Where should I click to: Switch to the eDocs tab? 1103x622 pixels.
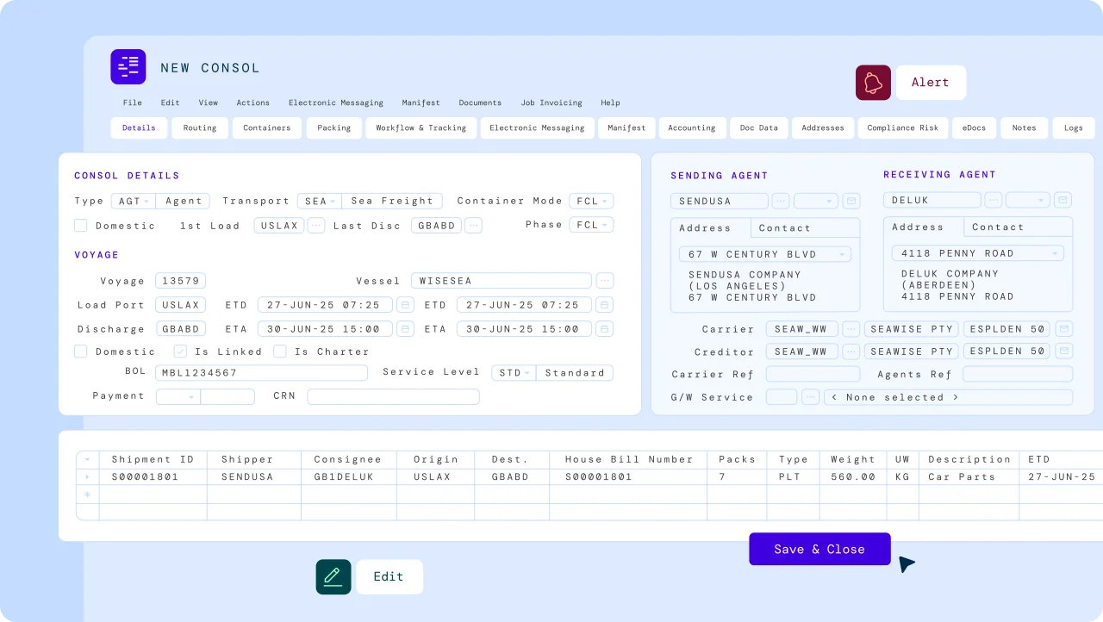coord(974,128)
